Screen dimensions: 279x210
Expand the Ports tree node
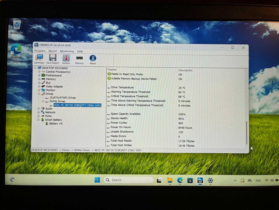[x=39, y=116]
